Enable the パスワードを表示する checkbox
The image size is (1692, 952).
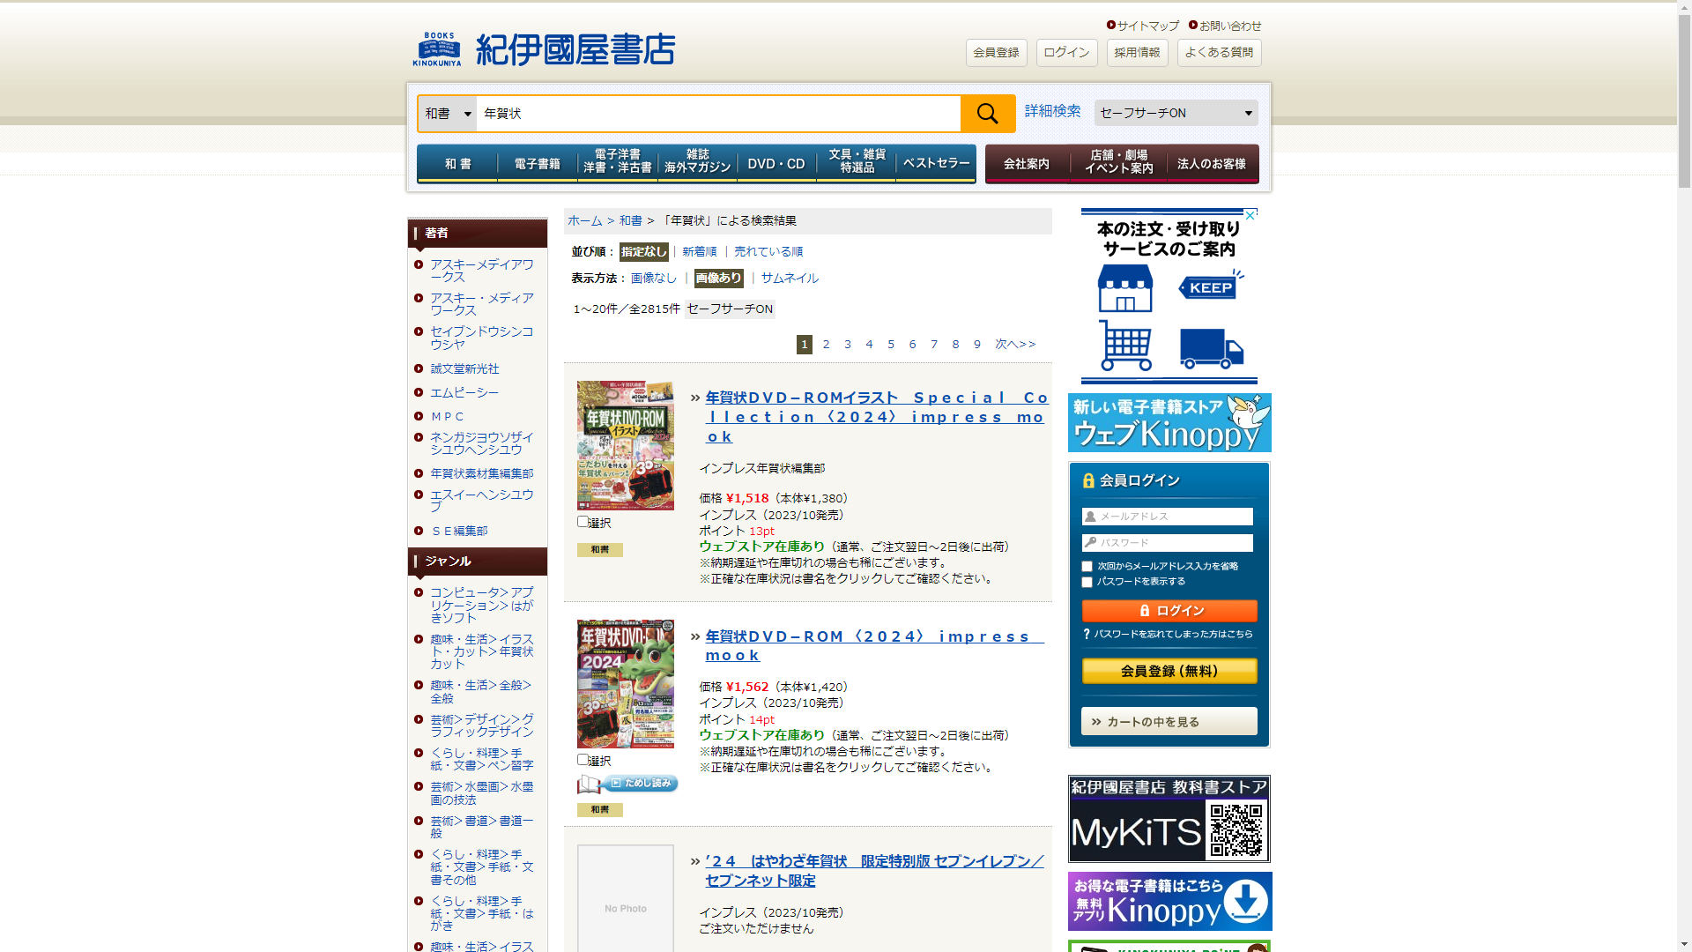point(1087,583)
